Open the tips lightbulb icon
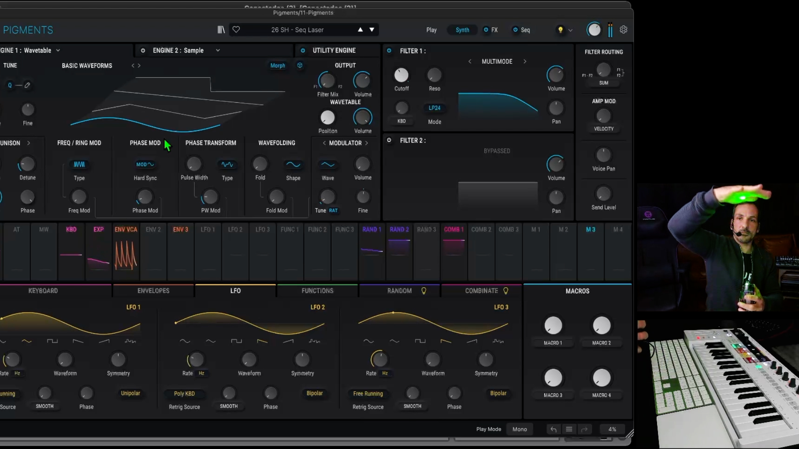Image resolution: width=799 pixels, height=449 pixels. click(x=561, y=30)
